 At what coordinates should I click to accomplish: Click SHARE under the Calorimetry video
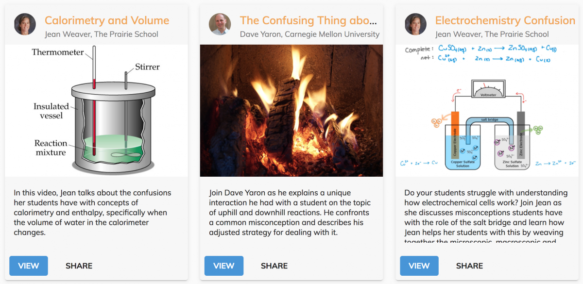(x=79, y=266)
